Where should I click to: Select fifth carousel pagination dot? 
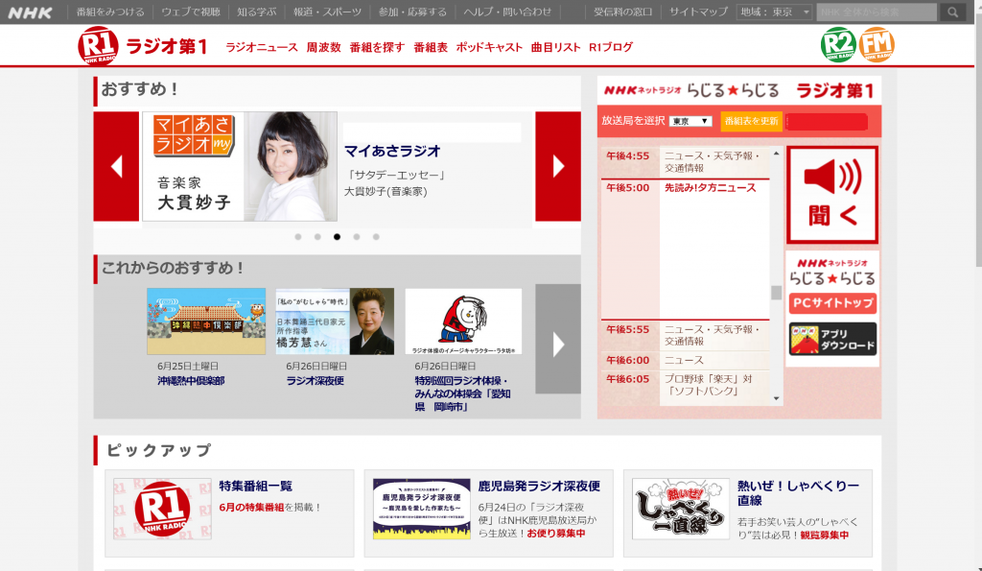tap(376, 237)
